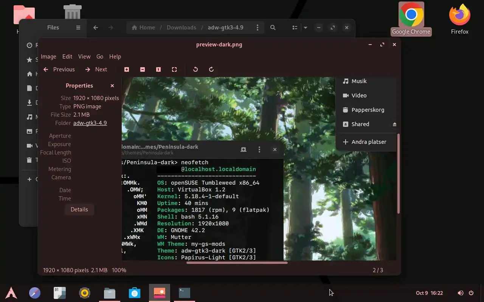Open the Arch application launcher in taskbar
This screenshot has width=484, height=302.
click(x=11, y=293)
